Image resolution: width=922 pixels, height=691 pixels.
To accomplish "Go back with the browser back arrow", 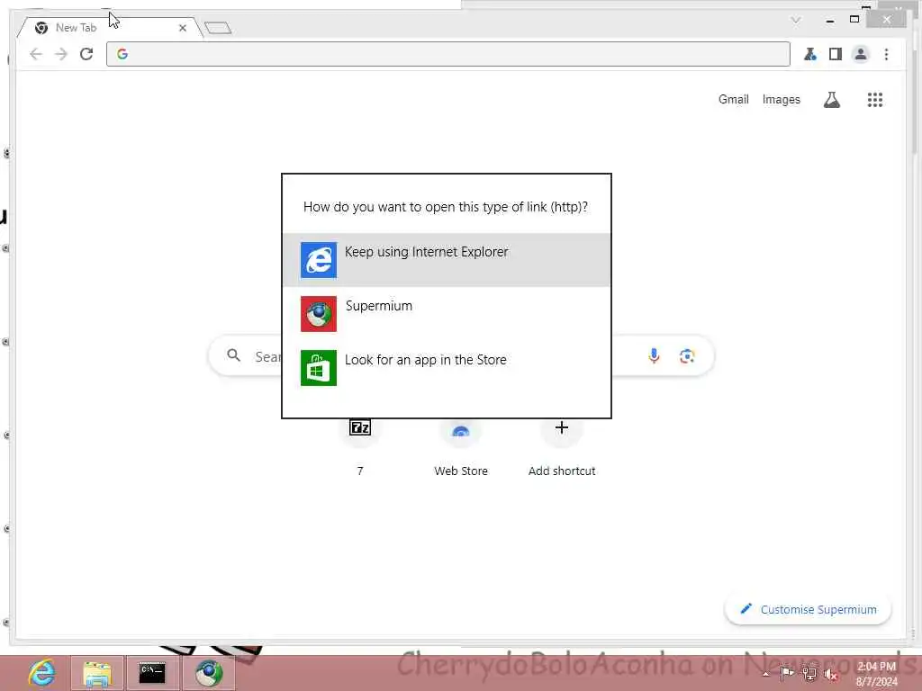I will tap(36, 54).
